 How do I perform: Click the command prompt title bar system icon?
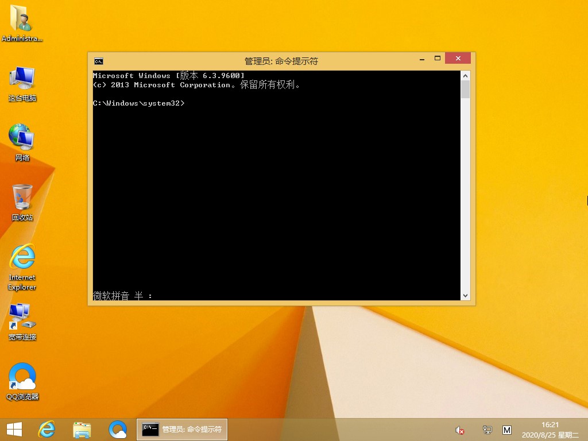click(x=98, y=61)
